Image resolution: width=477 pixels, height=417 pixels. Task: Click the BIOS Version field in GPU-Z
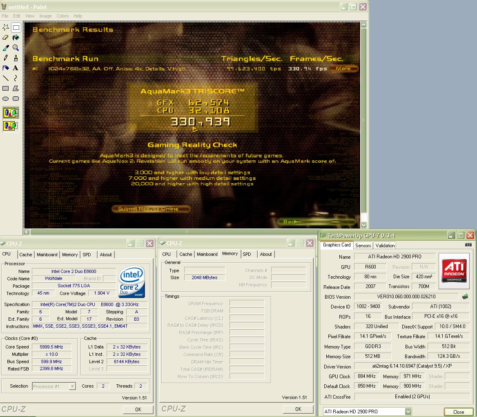pyautogui.click(x=406, y=297)
